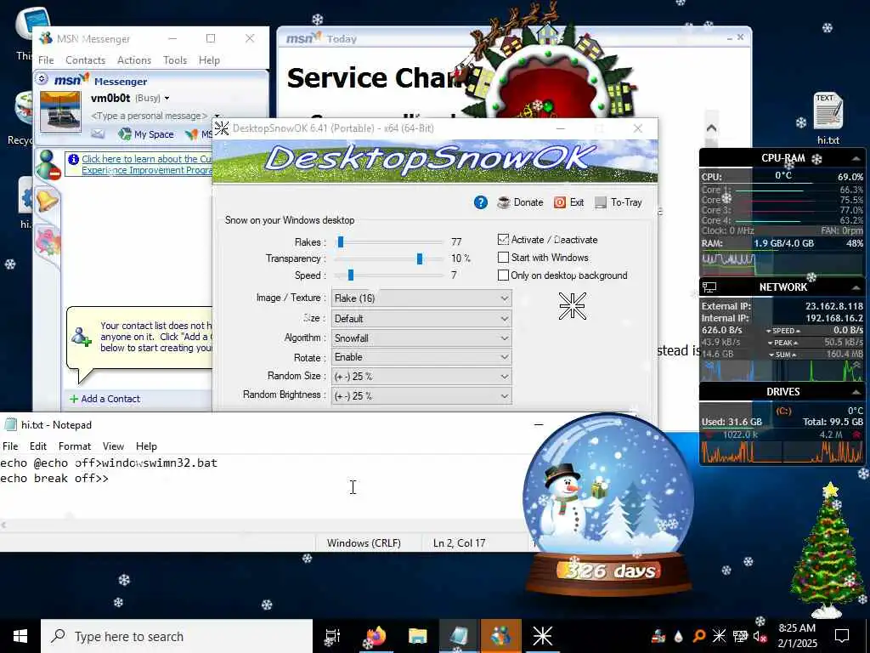Image resolution: width=870 pixels, height=653 pixels.
Task: Open the mail envelope icon in Messenger
Action: [98, 133]
